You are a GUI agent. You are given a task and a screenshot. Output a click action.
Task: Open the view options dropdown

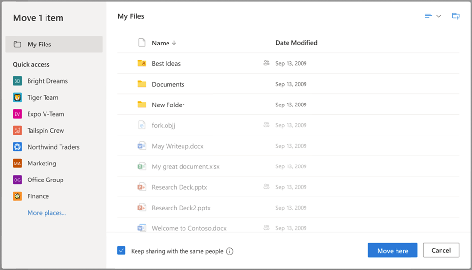(433, 16)
